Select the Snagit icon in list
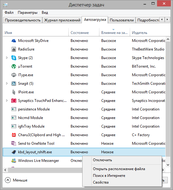173x190 pixels. [x=14, y=84]
